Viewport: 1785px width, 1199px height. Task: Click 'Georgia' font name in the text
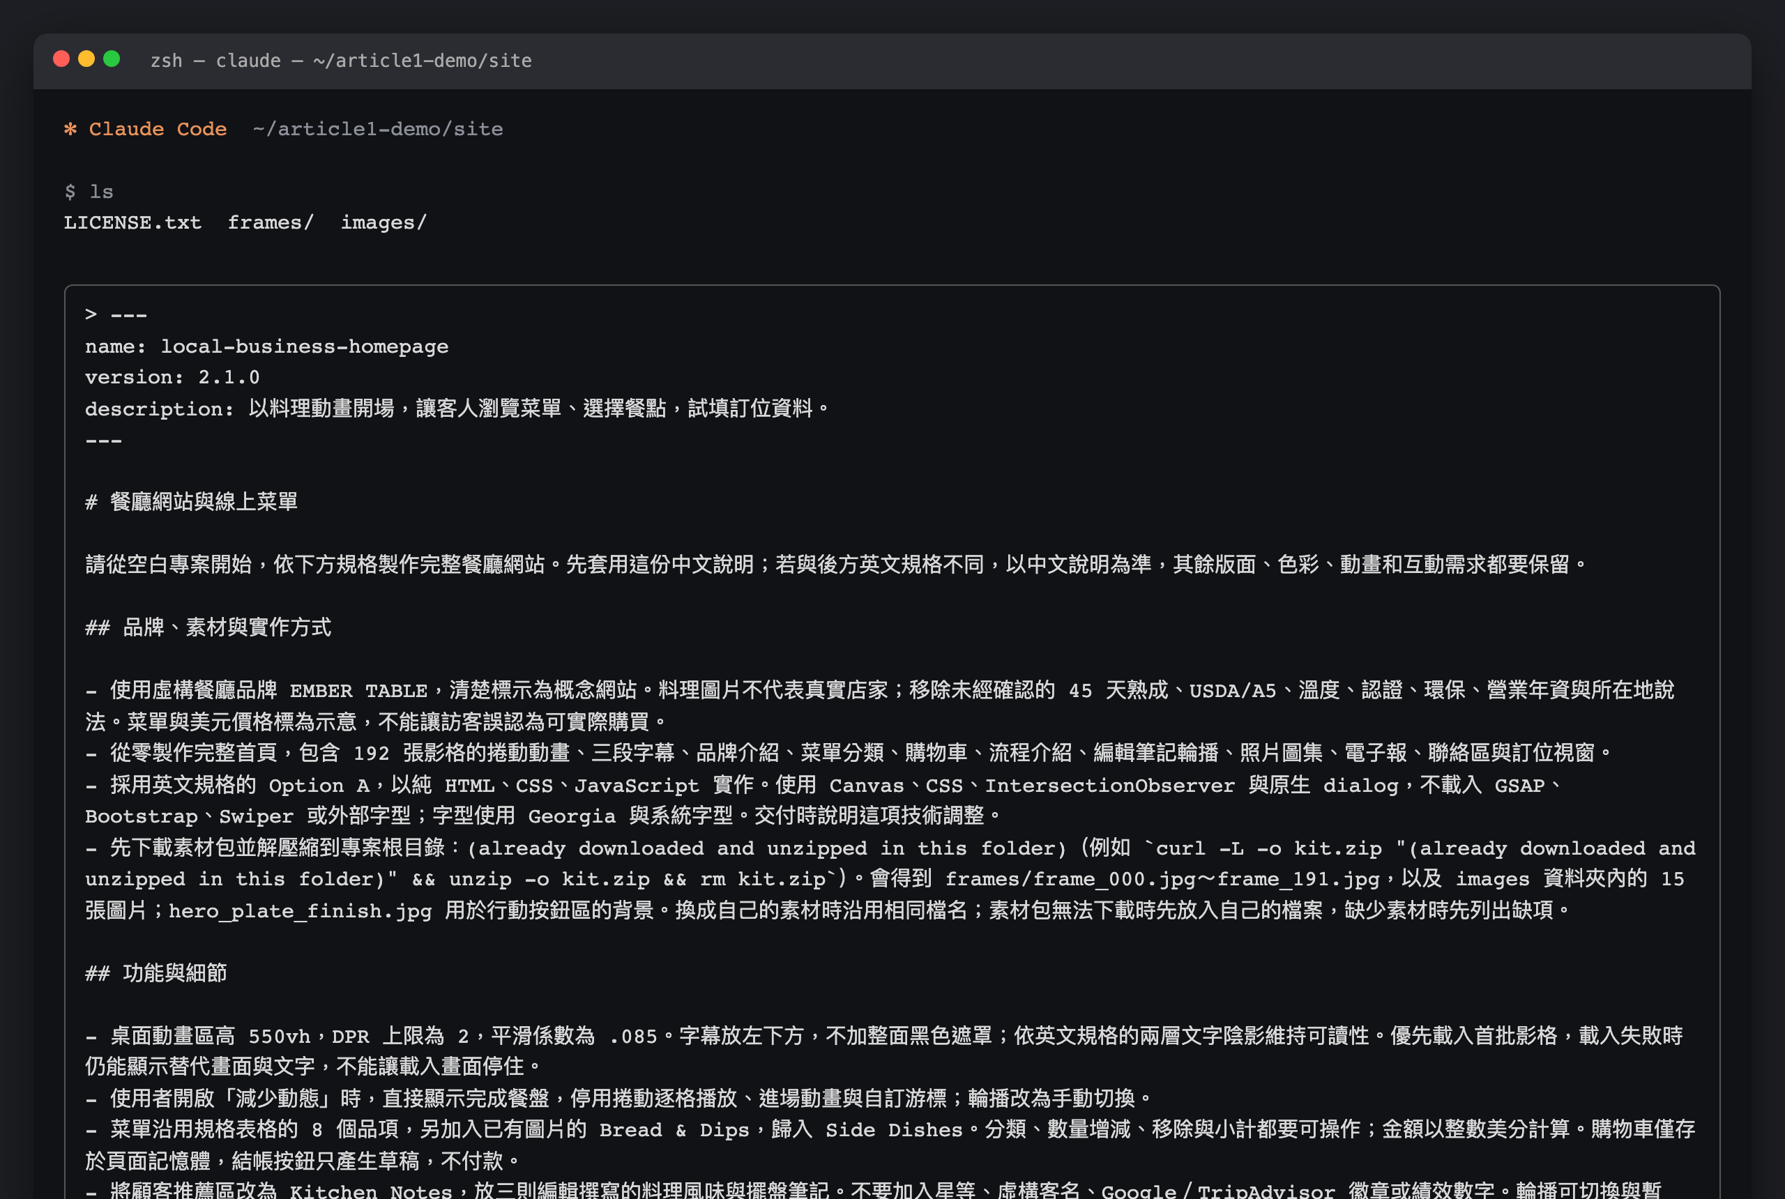coord(571,817)
